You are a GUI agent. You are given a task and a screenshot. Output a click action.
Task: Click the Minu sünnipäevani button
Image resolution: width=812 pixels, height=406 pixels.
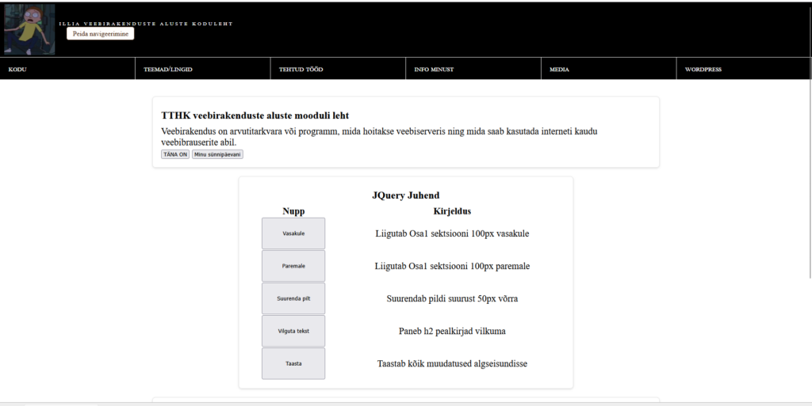[217, 154]
